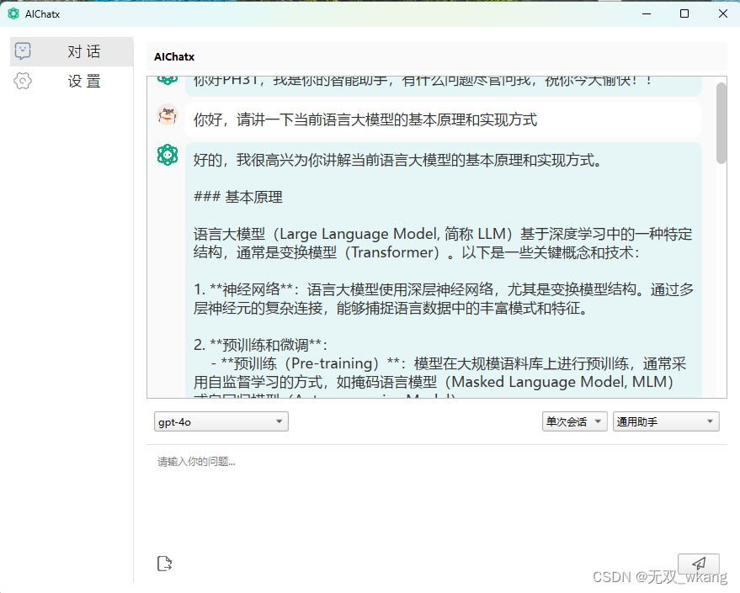Open the gpt-4o model dropdown

click(221, 421)
